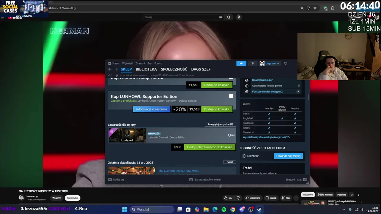
Task: Click the dags szef avatar in Steam
Action: tap(262, 63)
